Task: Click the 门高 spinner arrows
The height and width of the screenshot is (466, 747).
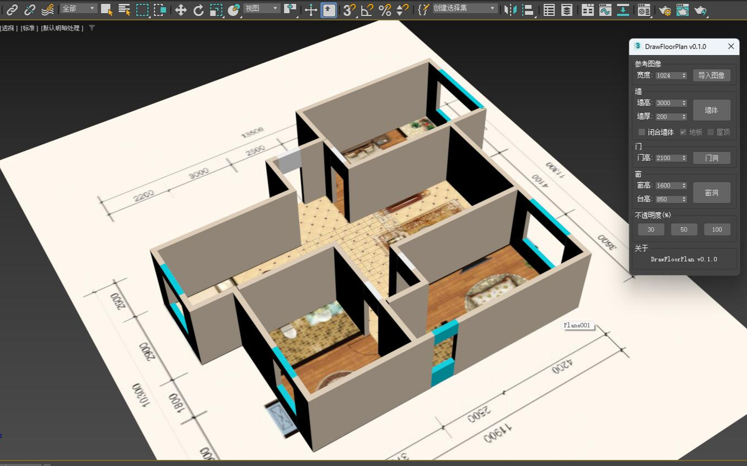Action: [x=684, y=158]
